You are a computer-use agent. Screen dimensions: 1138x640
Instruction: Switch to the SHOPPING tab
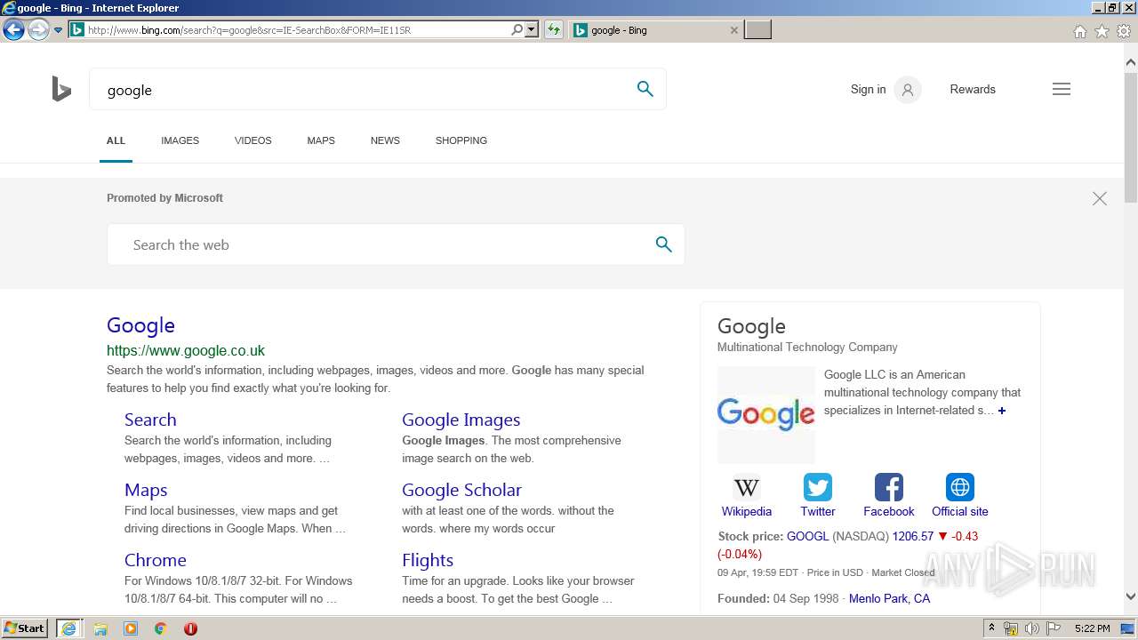pyautogui.click(x=461, y=140)
